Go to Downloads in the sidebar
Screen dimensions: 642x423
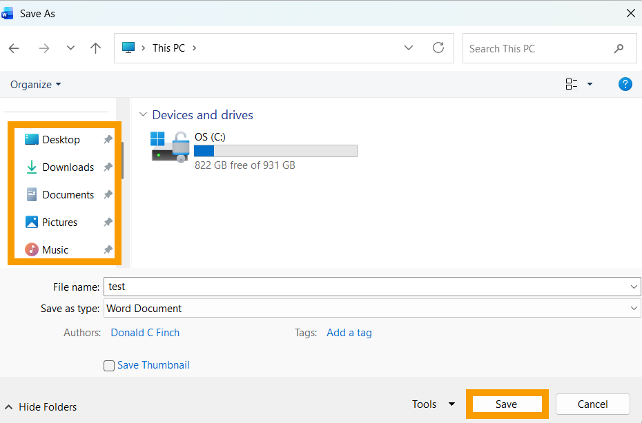(x=68, y=167)
